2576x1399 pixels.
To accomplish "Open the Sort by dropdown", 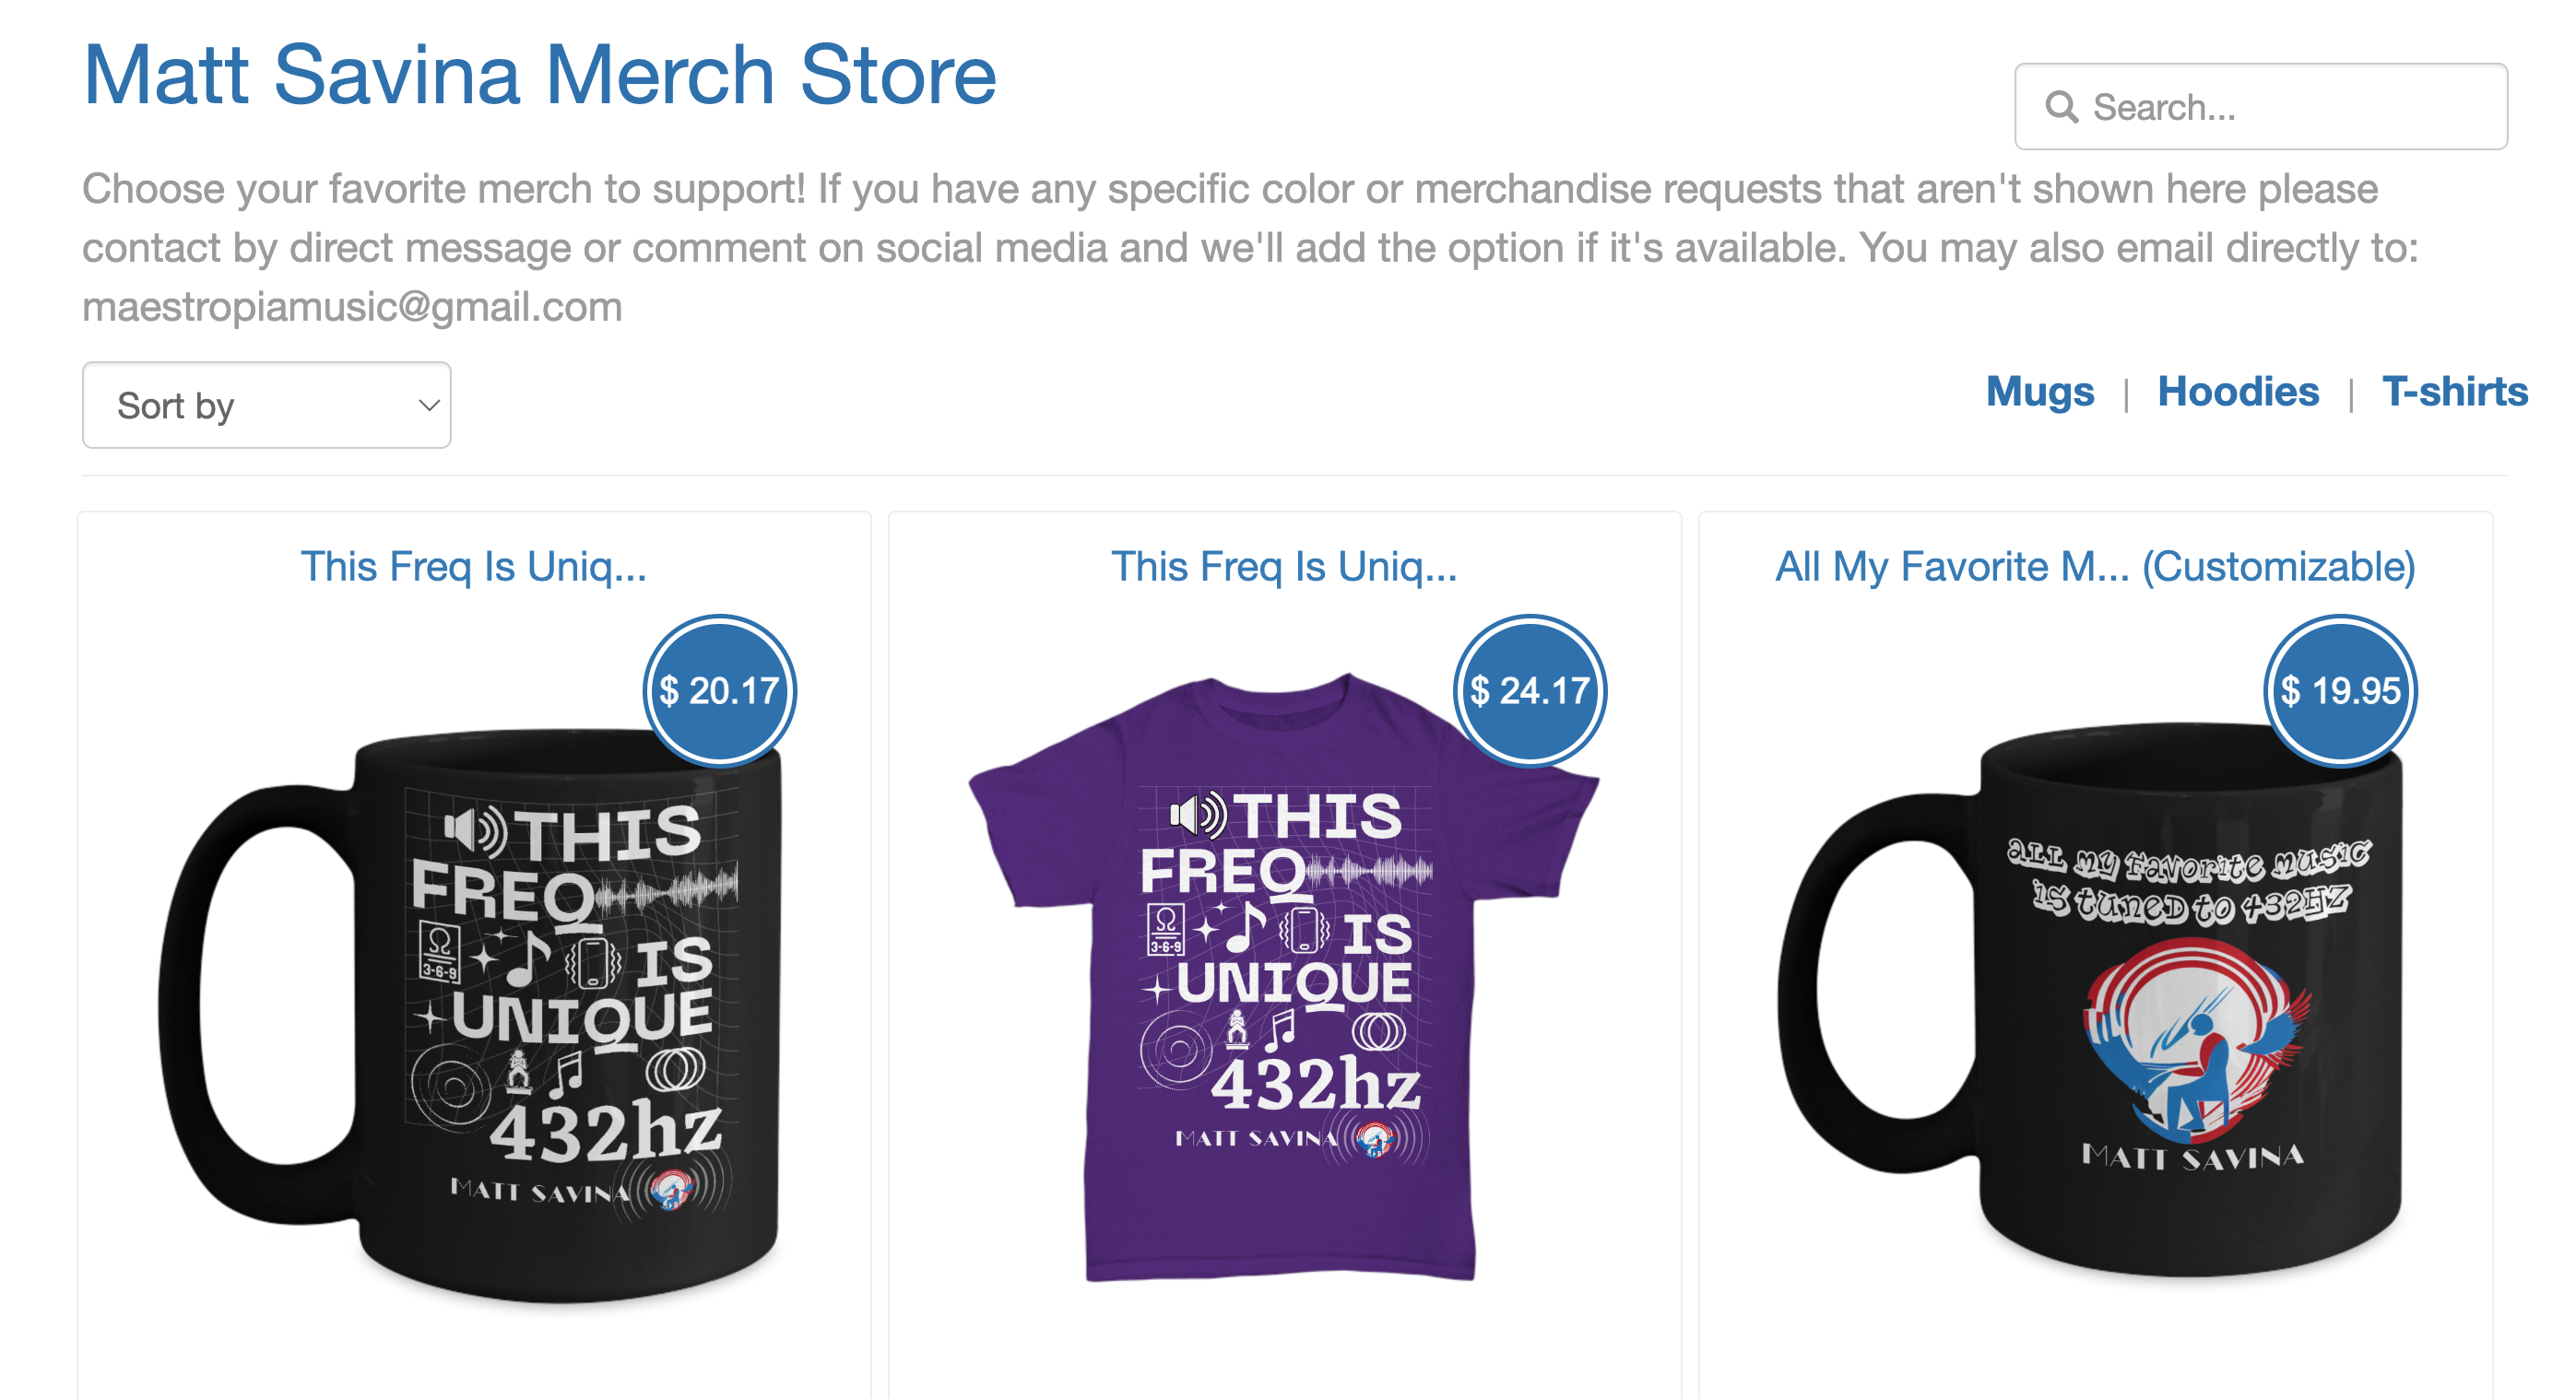I will [266, 405].
